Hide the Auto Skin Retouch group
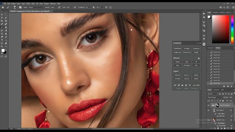Screen dimensions: 235x132 click(x=209, y=105)
